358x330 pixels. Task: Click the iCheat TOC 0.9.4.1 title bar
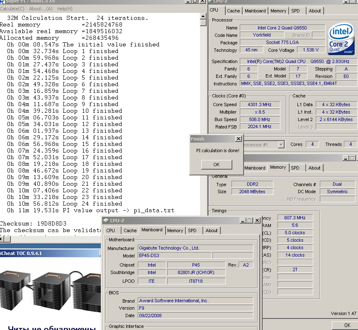click(x=50, y=253)
